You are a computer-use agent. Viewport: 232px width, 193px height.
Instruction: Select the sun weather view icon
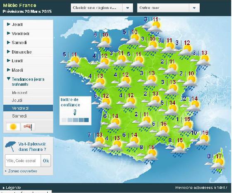13,127
